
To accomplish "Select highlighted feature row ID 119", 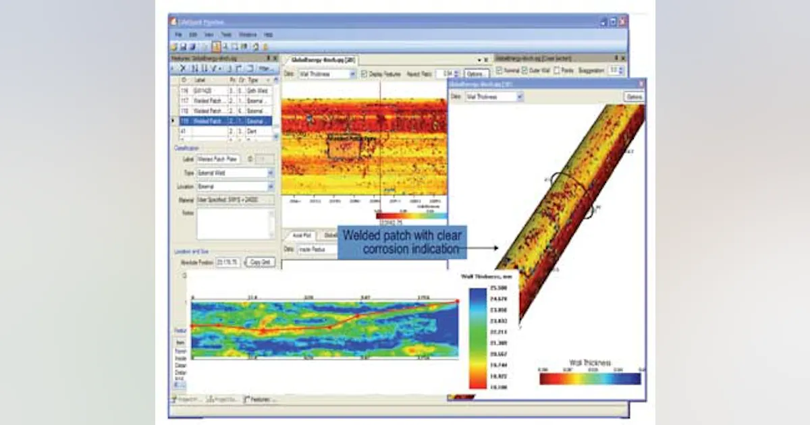I will click(225, 121).
